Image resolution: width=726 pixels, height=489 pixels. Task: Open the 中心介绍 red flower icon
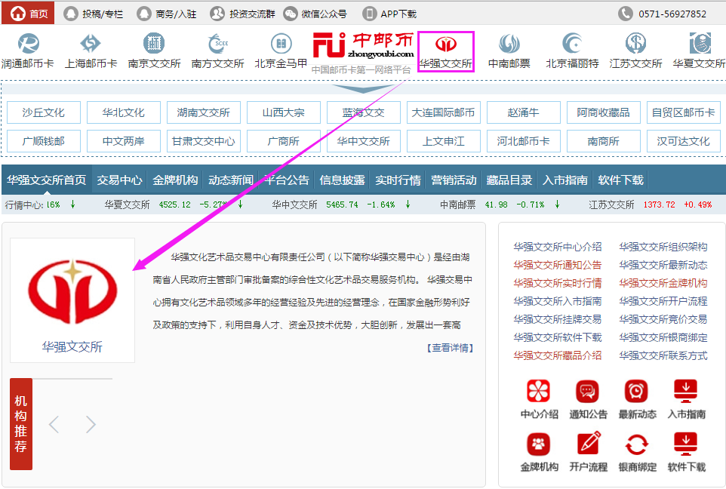[539, 392]
